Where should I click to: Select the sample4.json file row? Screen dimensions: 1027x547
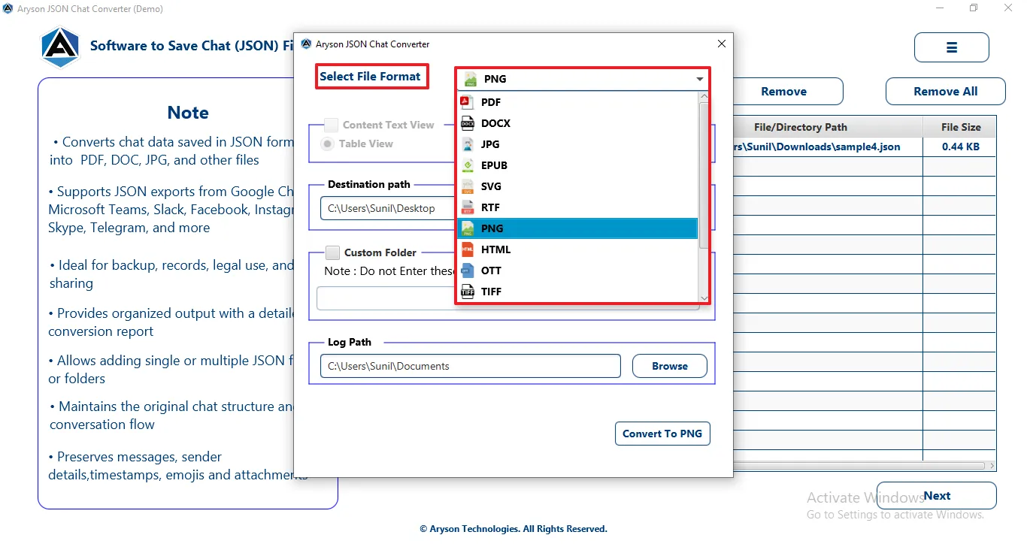pos(865,147)
